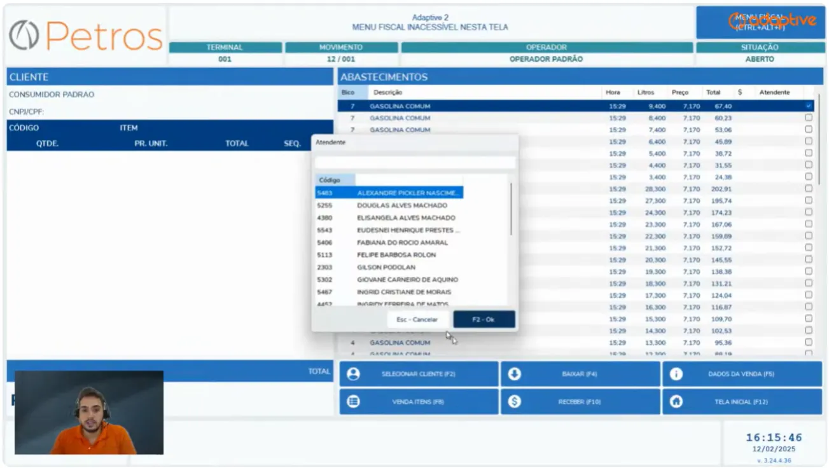Select attendant Elisangela Alves Machado
Image resolution: width=829 pixels, height=468 pixels.
389,217
